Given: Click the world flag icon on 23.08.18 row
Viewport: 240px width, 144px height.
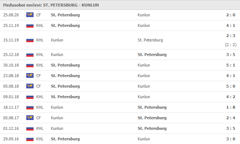Looking at the screenshot, I should click(x=30, y=76).
